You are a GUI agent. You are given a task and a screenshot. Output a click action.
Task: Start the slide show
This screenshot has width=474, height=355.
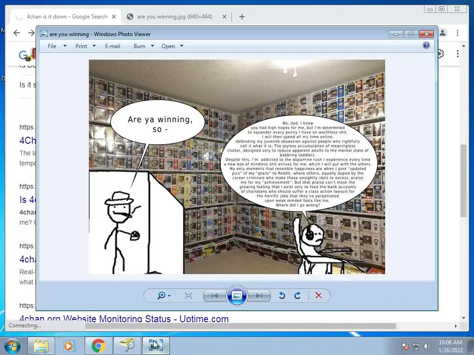pos(237,295)
